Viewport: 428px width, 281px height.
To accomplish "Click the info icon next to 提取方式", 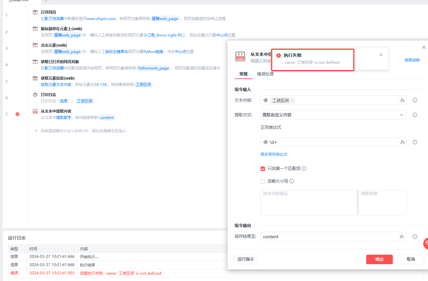I will point(415,115).
